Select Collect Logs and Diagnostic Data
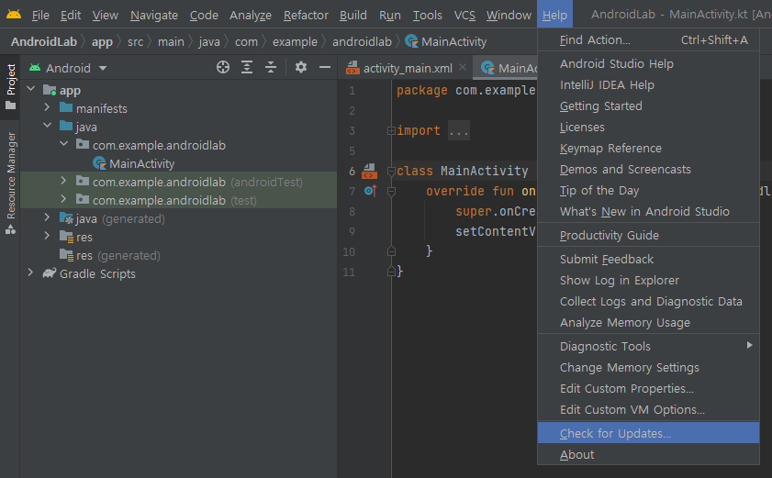The image size is (772, 478). click(648, 301)
